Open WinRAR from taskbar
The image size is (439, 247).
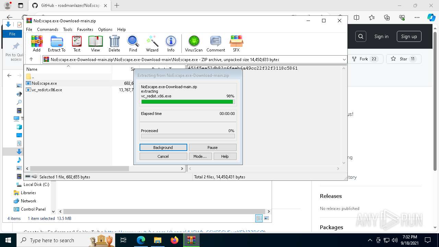(x=191, y=240)
